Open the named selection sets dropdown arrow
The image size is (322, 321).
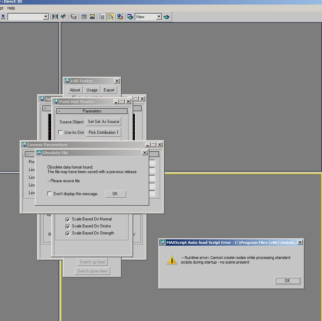pos(46,16)
